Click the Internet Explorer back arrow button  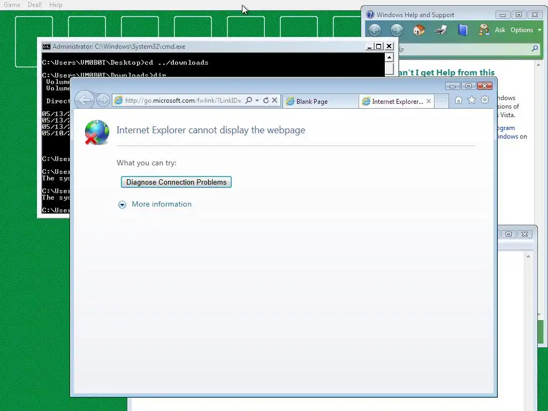click(x=85, y=100)
